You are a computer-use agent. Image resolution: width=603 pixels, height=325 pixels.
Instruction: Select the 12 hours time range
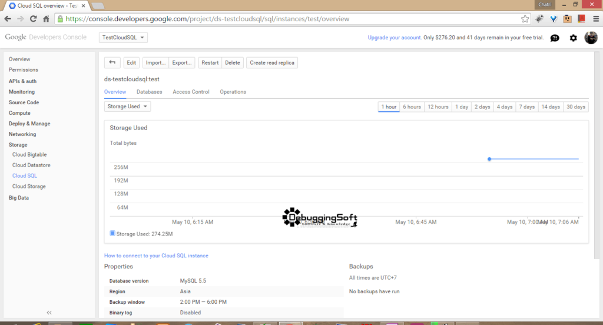[438, 107]
